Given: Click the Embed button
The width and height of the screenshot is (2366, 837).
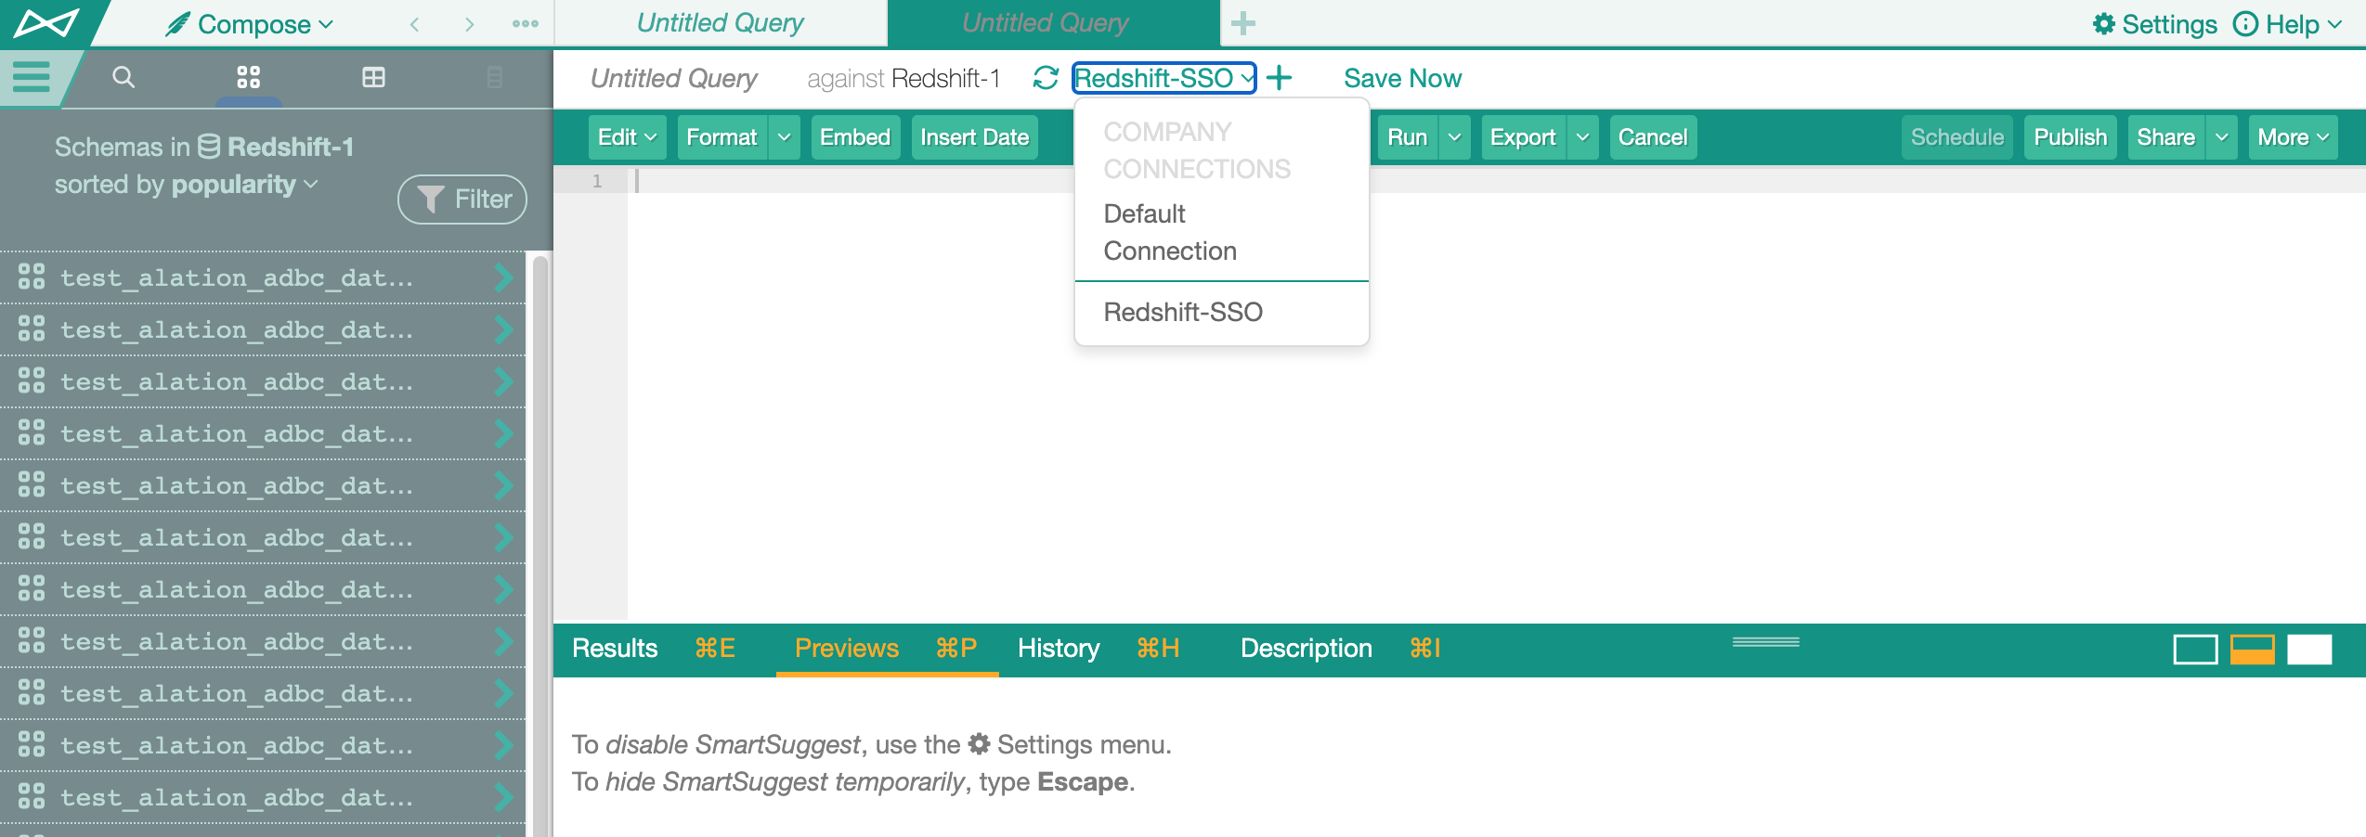Looking at the screenshot, I should pos(855,137).
